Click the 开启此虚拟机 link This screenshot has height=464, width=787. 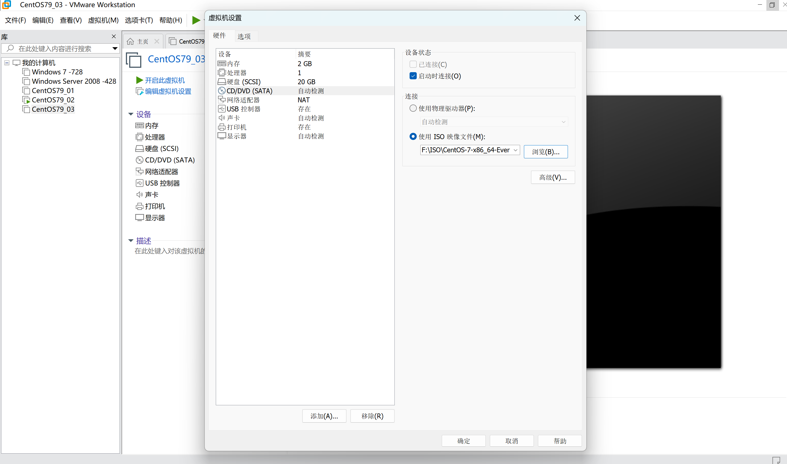click(x=165, y=80)
